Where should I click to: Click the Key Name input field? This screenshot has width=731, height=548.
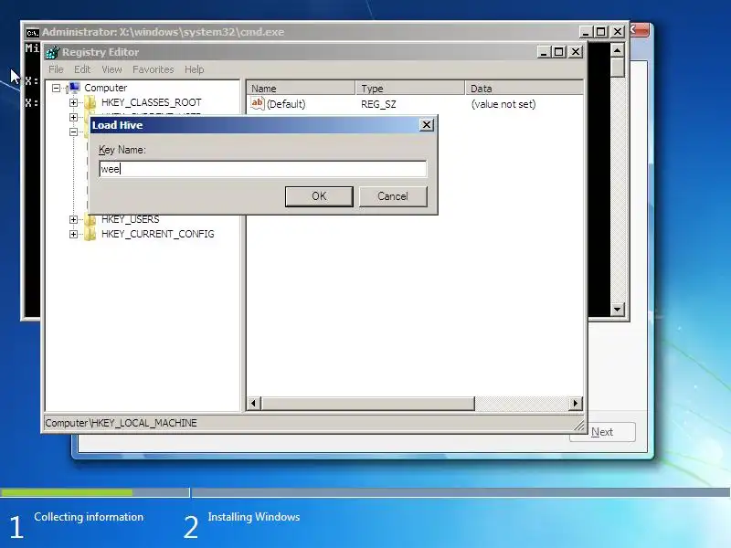[x=262, y=169]
